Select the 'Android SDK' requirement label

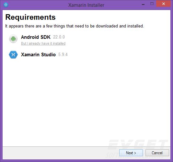point(36,37)
